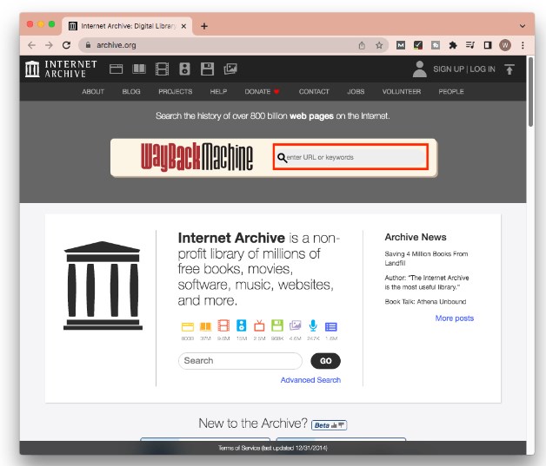Click the red film collection icon

[x=223, y=326]
